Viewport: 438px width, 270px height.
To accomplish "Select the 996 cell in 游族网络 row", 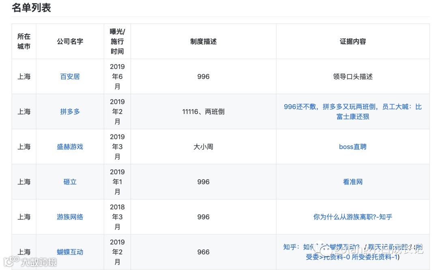I will tap(203, 217).
